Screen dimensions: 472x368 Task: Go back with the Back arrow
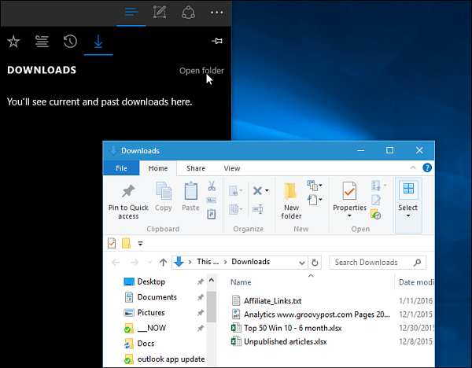coord(116,263)
